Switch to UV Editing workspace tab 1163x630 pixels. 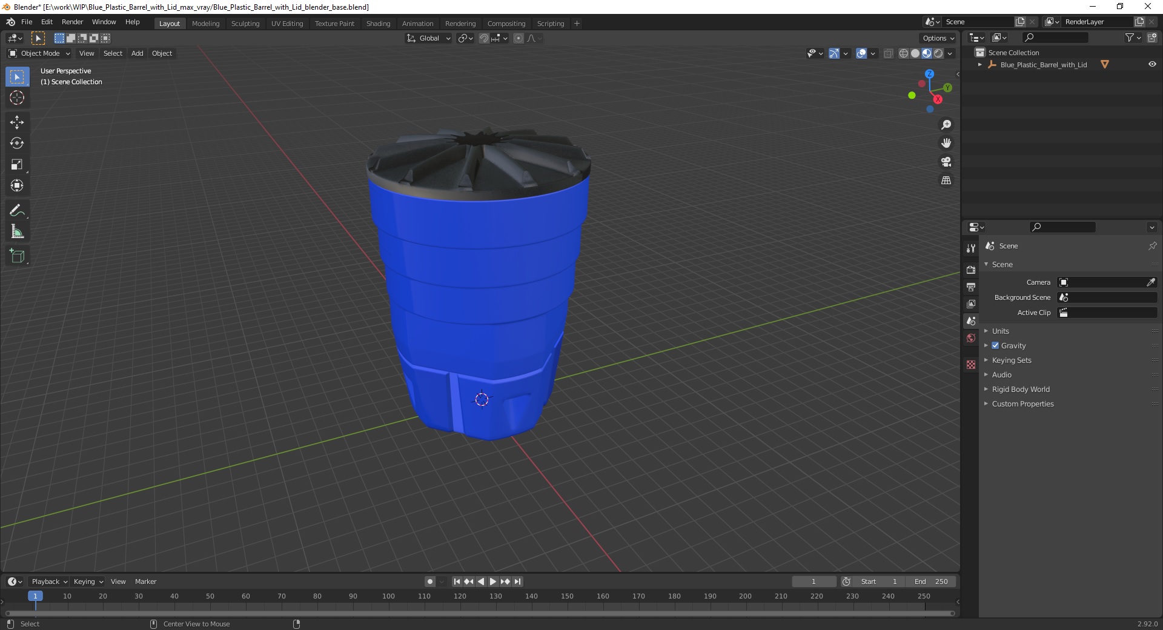tap(287, 24)
